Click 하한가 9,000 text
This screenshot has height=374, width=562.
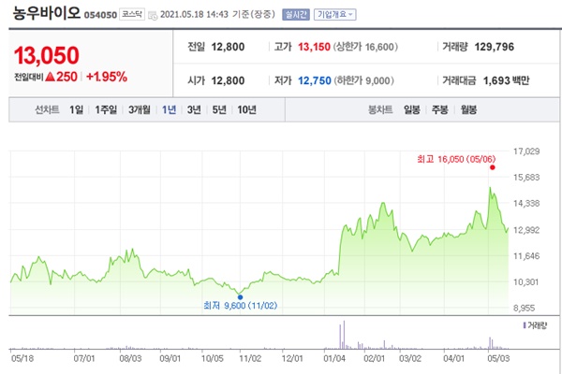(364, 80)
